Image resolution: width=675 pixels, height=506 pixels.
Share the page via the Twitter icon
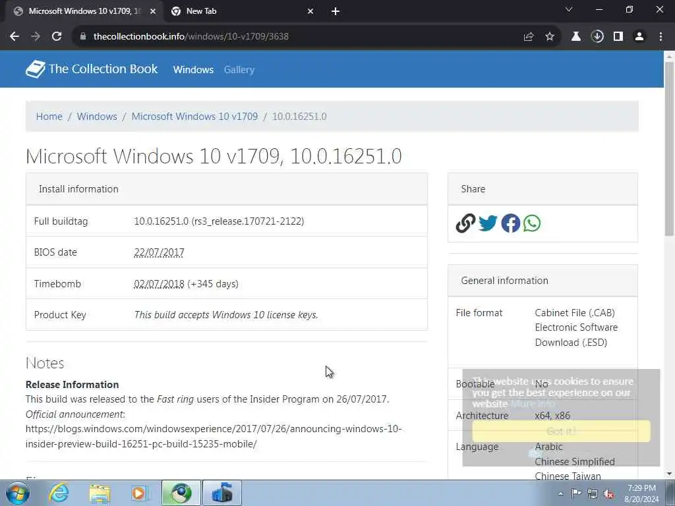click(x=488, y=223)
